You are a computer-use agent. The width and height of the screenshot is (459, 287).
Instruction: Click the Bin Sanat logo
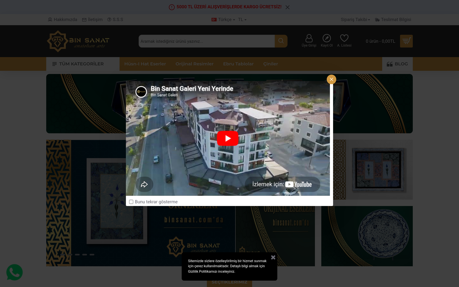[x=78, y=41]
